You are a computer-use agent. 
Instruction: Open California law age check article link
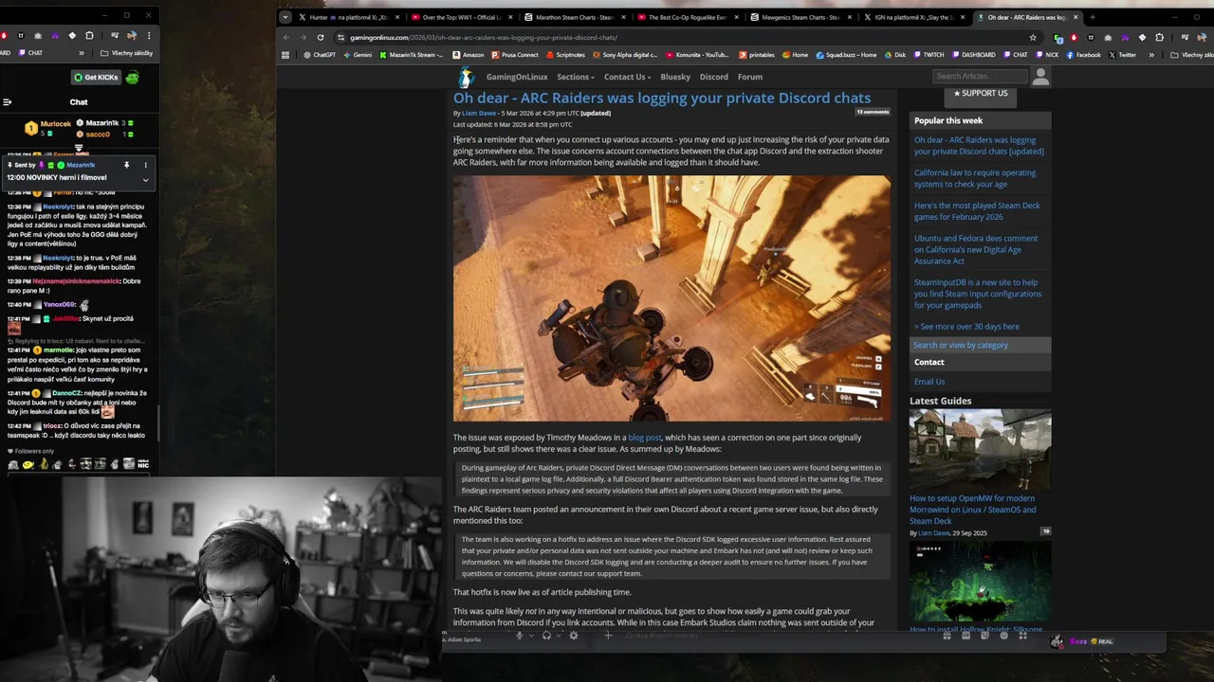pyautogui.click(x=975, y=178)
